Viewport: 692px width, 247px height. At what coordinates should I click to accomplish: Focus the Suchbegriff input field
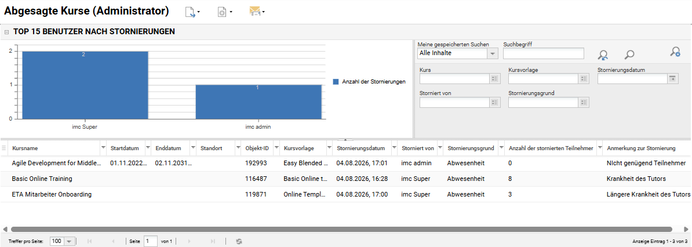pos(543,53)
